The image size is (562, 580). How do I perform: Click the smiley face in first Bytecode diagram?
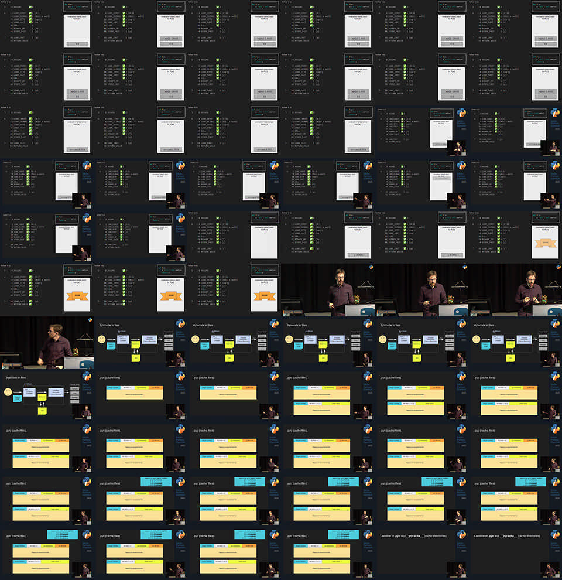tap(102, 339)
